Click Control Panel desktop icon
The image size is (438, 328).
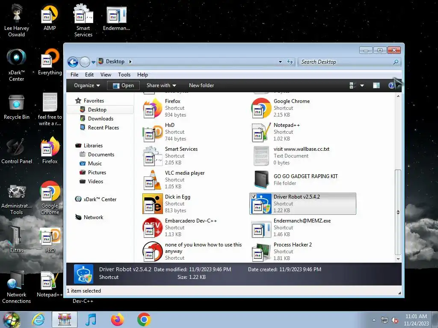[17, 151]
